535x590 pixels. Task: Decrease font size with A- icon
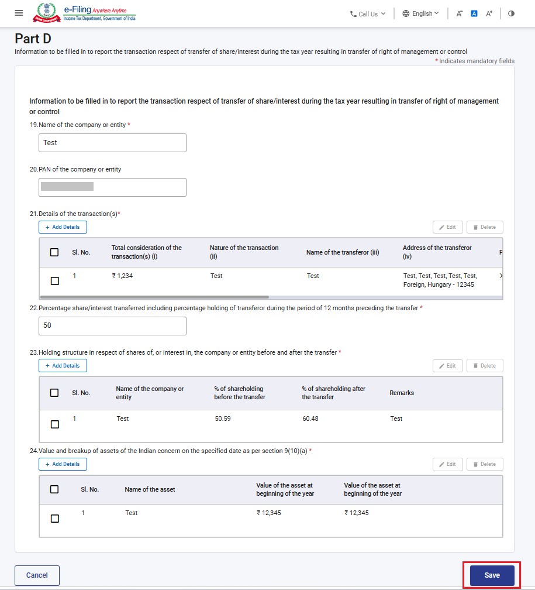459,13
